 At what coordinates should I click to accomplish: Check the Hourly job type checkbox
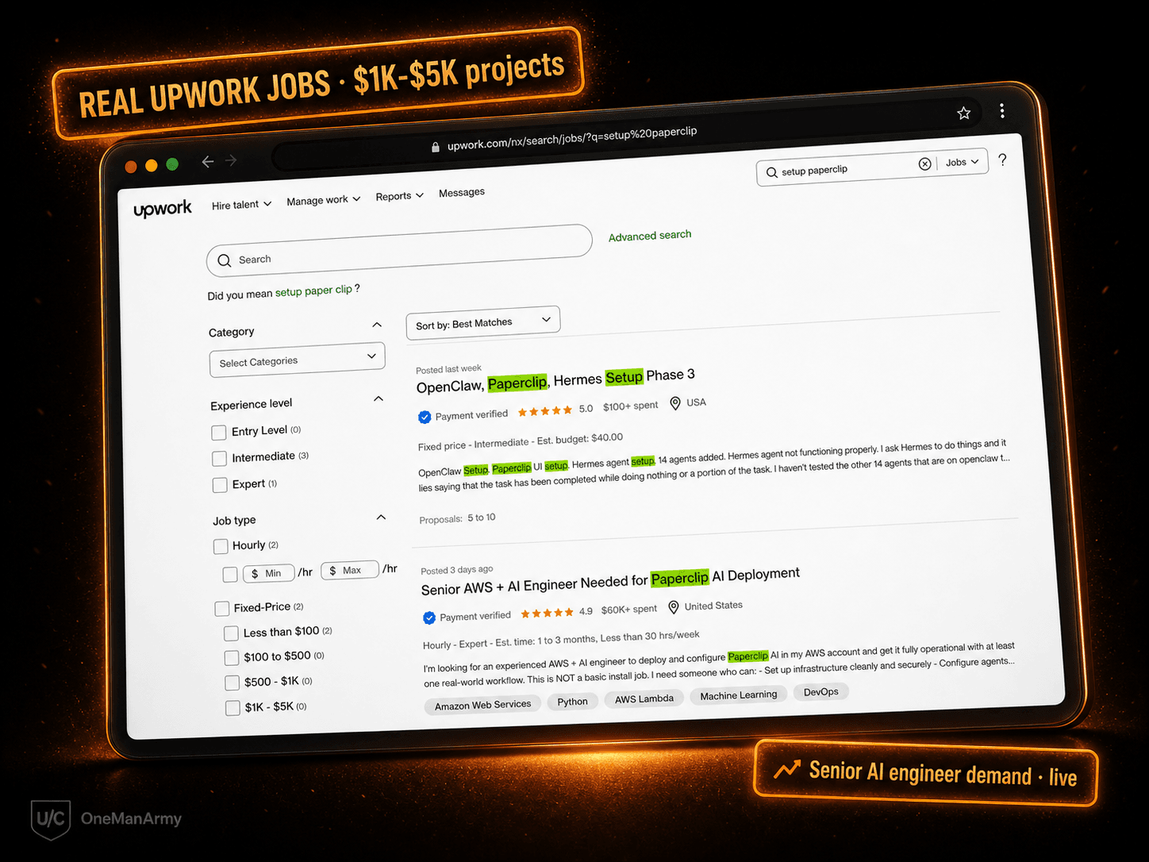[221, 546]
